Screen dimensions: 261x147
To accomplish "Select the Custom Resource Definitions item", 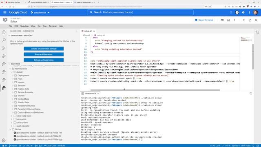I will coord(31,113).
